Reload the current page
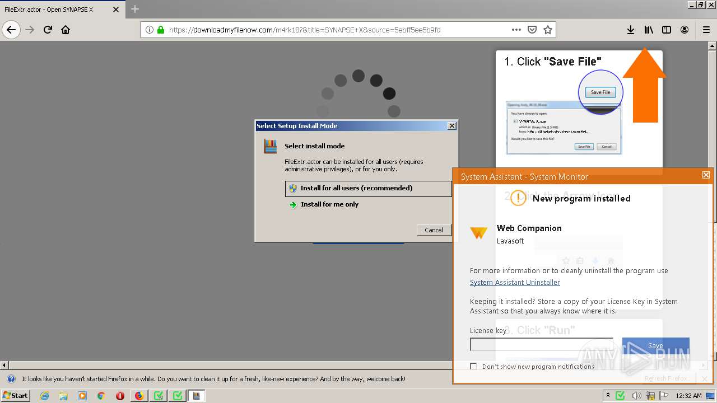The height and width of the screenshot is (403, 717). tap(48, 30)
